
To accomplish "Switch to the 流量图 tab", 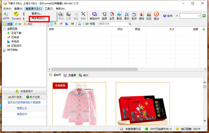I will coord(70,75).
